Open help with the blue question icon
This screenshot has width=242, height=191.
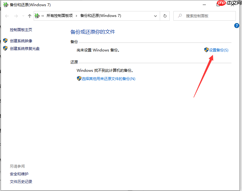(237, 26)
